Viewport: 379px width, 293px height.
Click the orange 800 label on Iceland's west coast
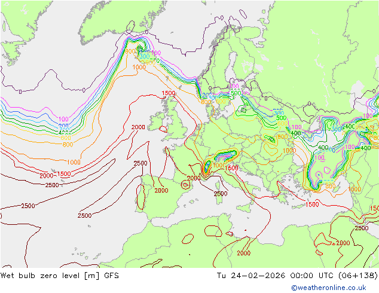[130, 51]
